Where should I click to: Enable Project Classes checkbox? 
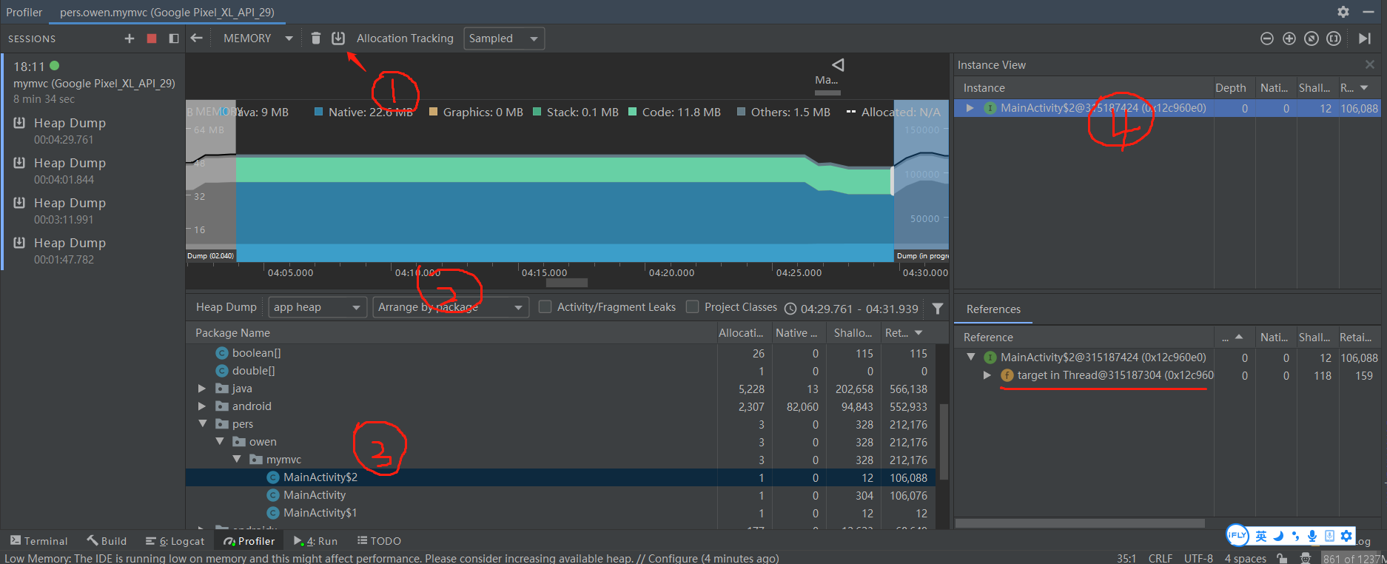(x=693, y=306)
